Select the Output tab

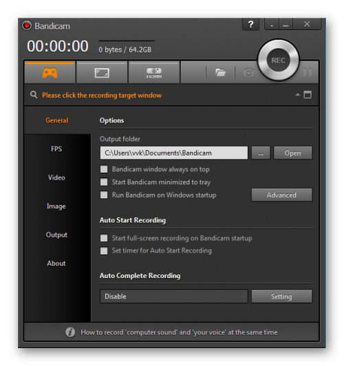[x=56, y=235]
